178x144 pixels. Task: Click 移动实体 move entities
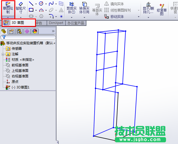point(114,17)
